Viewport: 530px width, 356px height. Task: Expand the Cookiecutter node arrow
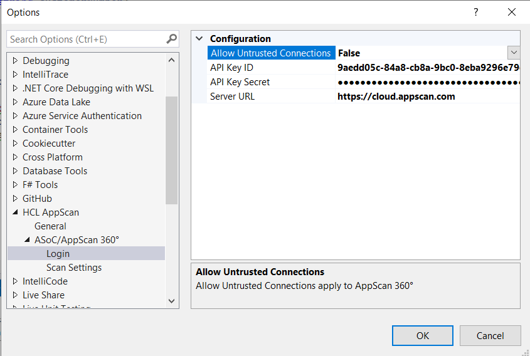click(x=15, y=143)
